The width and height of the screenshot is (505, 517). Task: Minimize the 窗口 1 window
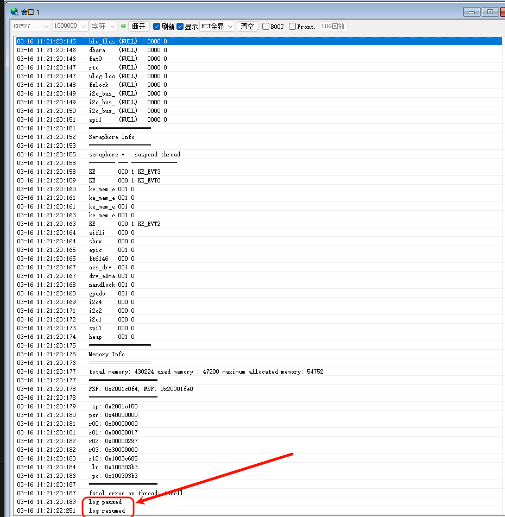471,12
